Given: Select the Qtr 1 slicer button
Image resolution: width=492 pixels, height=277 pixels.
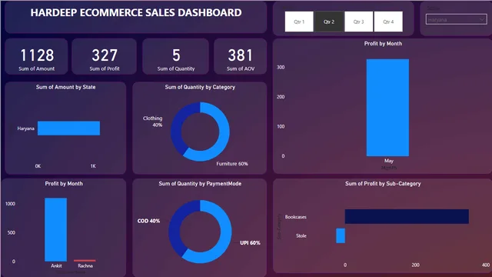Looking at the screenshot, I should click(299, 22).
